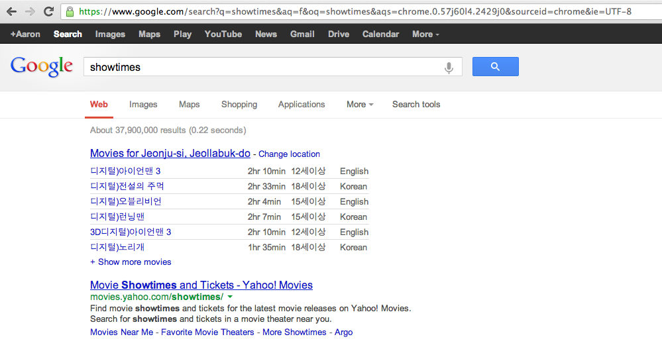Click the '2hr 4min' duration text
Viewport: 662px width, 349px height.
(x=264, y=202)
